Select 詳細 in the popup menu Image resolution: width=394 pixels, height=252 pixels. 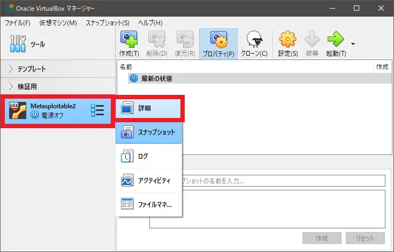pos(149,108)
